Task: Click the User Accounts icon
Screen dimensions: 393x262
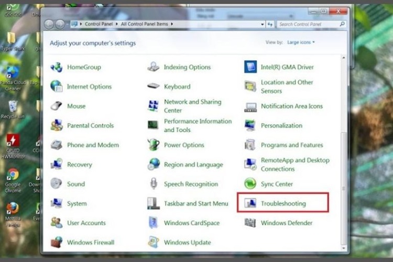Action: pyautogui.click(x=57, y=223)
